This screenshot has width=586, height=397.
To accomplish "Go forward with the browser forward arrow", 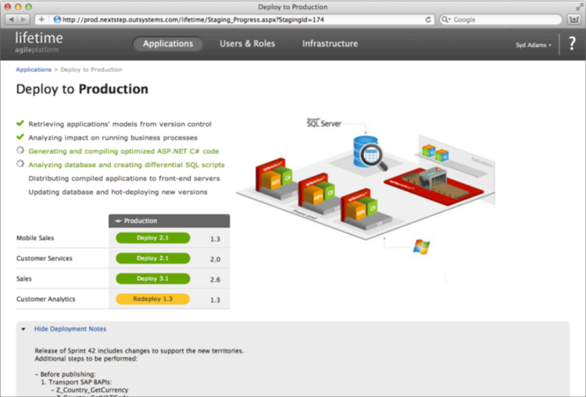I will 23,19.
